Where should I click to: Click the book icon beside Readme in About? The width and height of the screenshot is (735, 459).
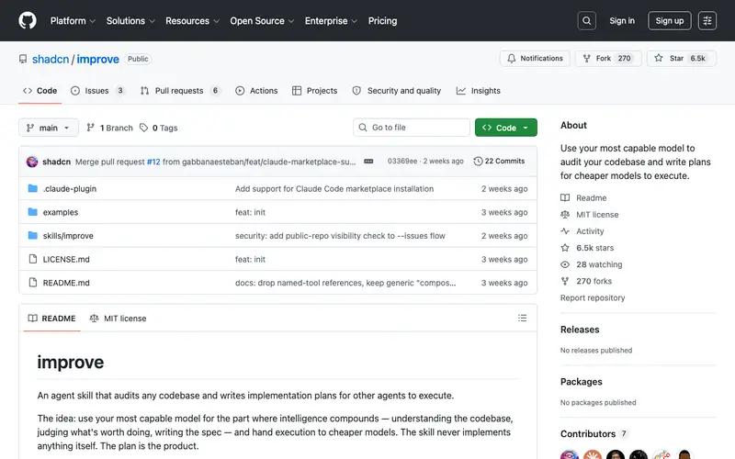coord(565,197)
